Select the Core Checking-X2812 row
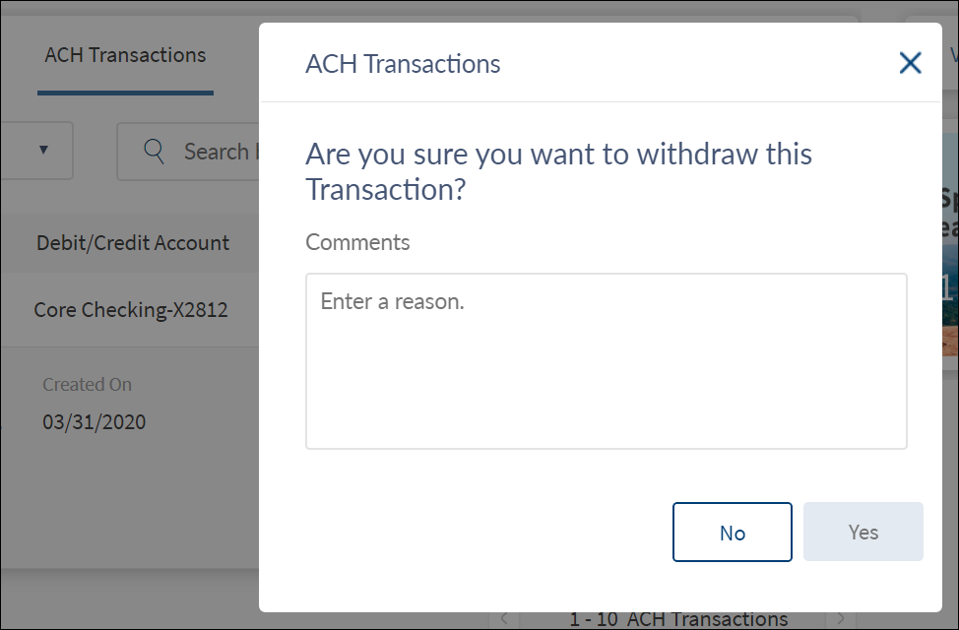959x630 pixels. pyautogui.click(x=131, y=310)
